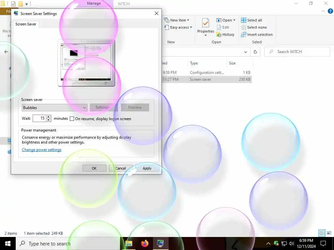Click the Quick Access New folder icon
334x250 pixels.
pyautogui.click(x=21, y=4)
